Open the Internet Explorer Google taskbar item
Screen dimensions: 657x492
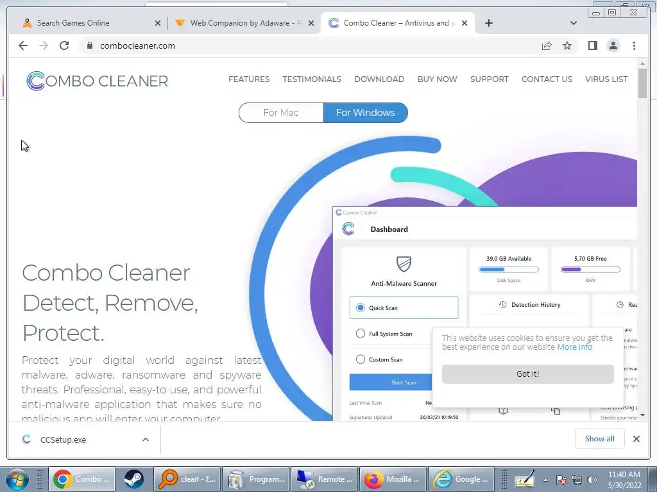pyautogui.click(x=461, y=479)
